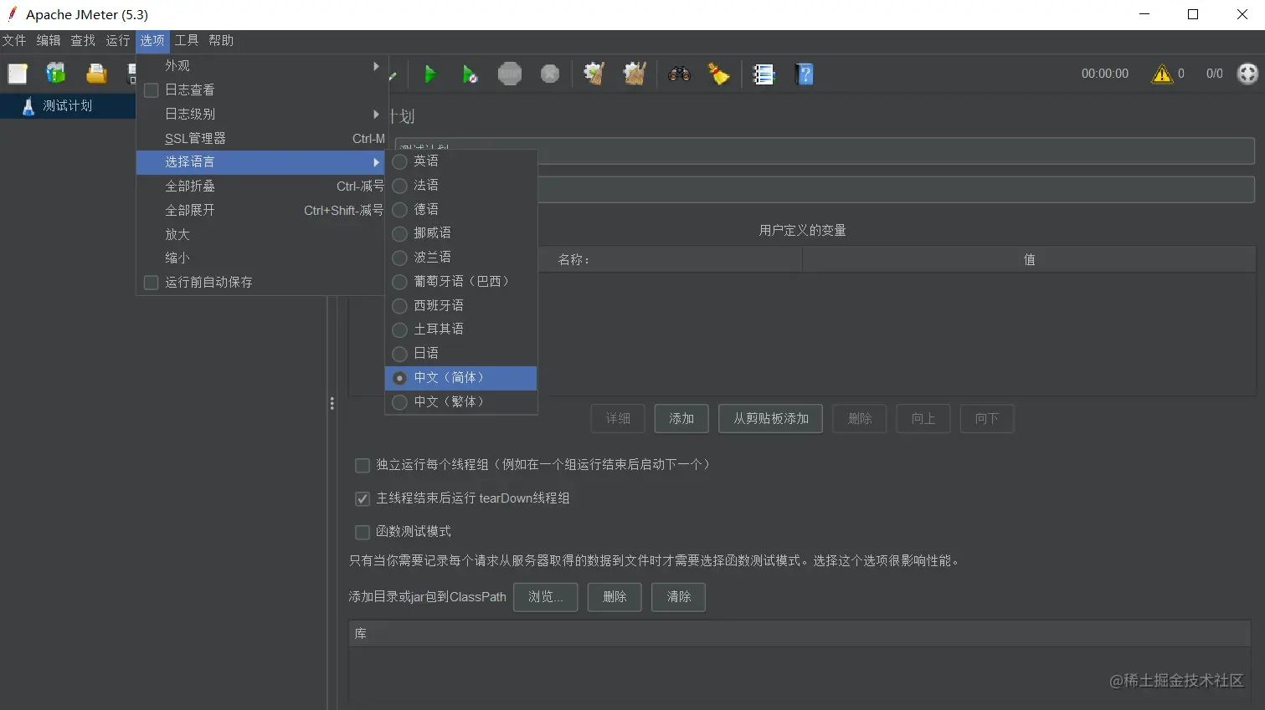Click the 库 column header
Viewport: 1265px width, 710px height.
point(800,634)
